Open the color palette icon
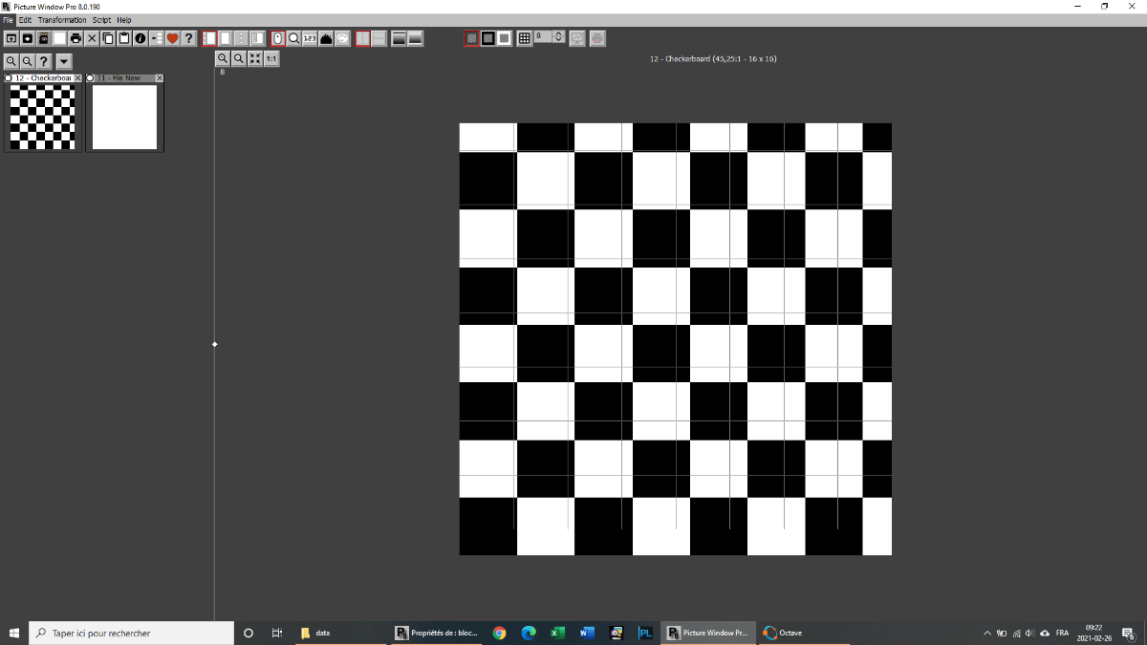The height and width of the screenshot is (645, 1147). click(x=342, y=38)
